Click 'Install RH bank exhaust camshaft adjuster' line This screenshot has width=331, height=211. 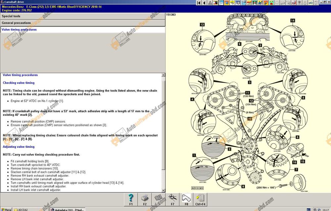point(38,186)
